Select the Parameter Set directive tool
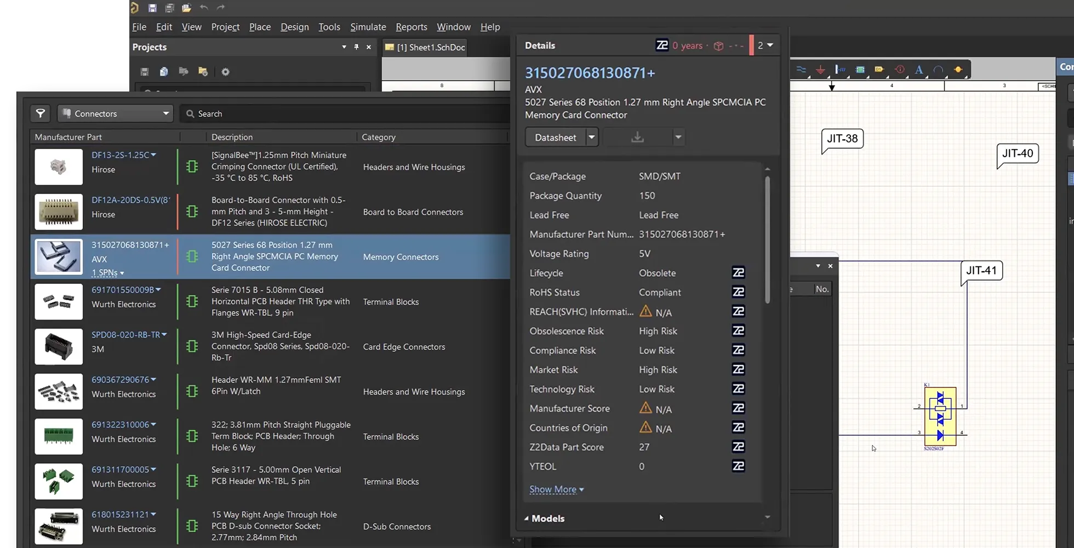Viewport: 1074px width, 548px height. pos(900,70)
